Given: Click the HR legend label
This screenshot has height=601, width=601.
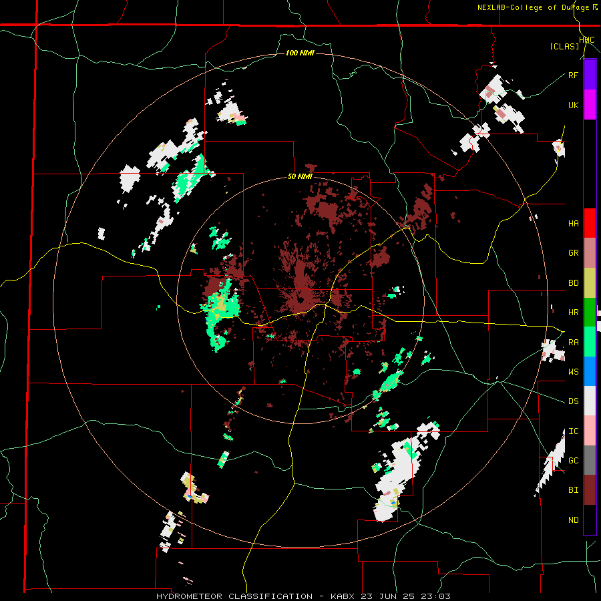Looking at the screenshot, I should pos(573,313).
